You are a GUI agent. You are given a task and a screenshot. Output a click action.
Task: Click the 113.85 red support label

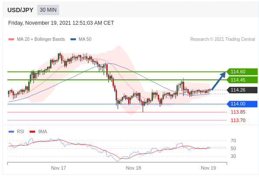(238, 112)
